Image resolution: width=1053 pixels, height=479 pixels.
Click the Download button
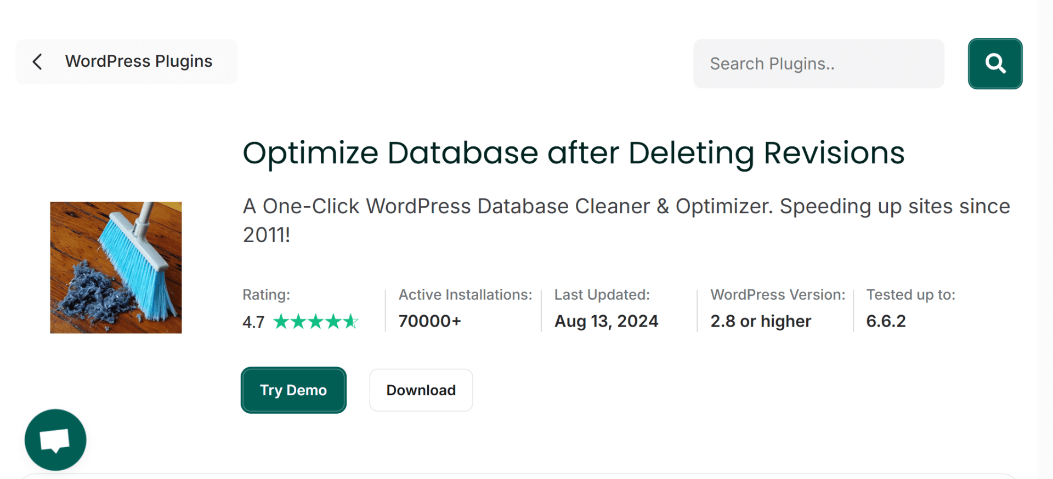(x=421, y=390)
